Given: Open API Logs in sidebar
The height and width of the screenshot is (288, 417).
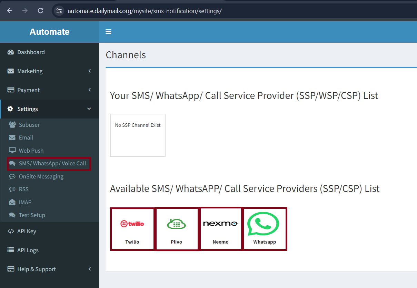Looking at the screenshot, I should tap(28, 250).
